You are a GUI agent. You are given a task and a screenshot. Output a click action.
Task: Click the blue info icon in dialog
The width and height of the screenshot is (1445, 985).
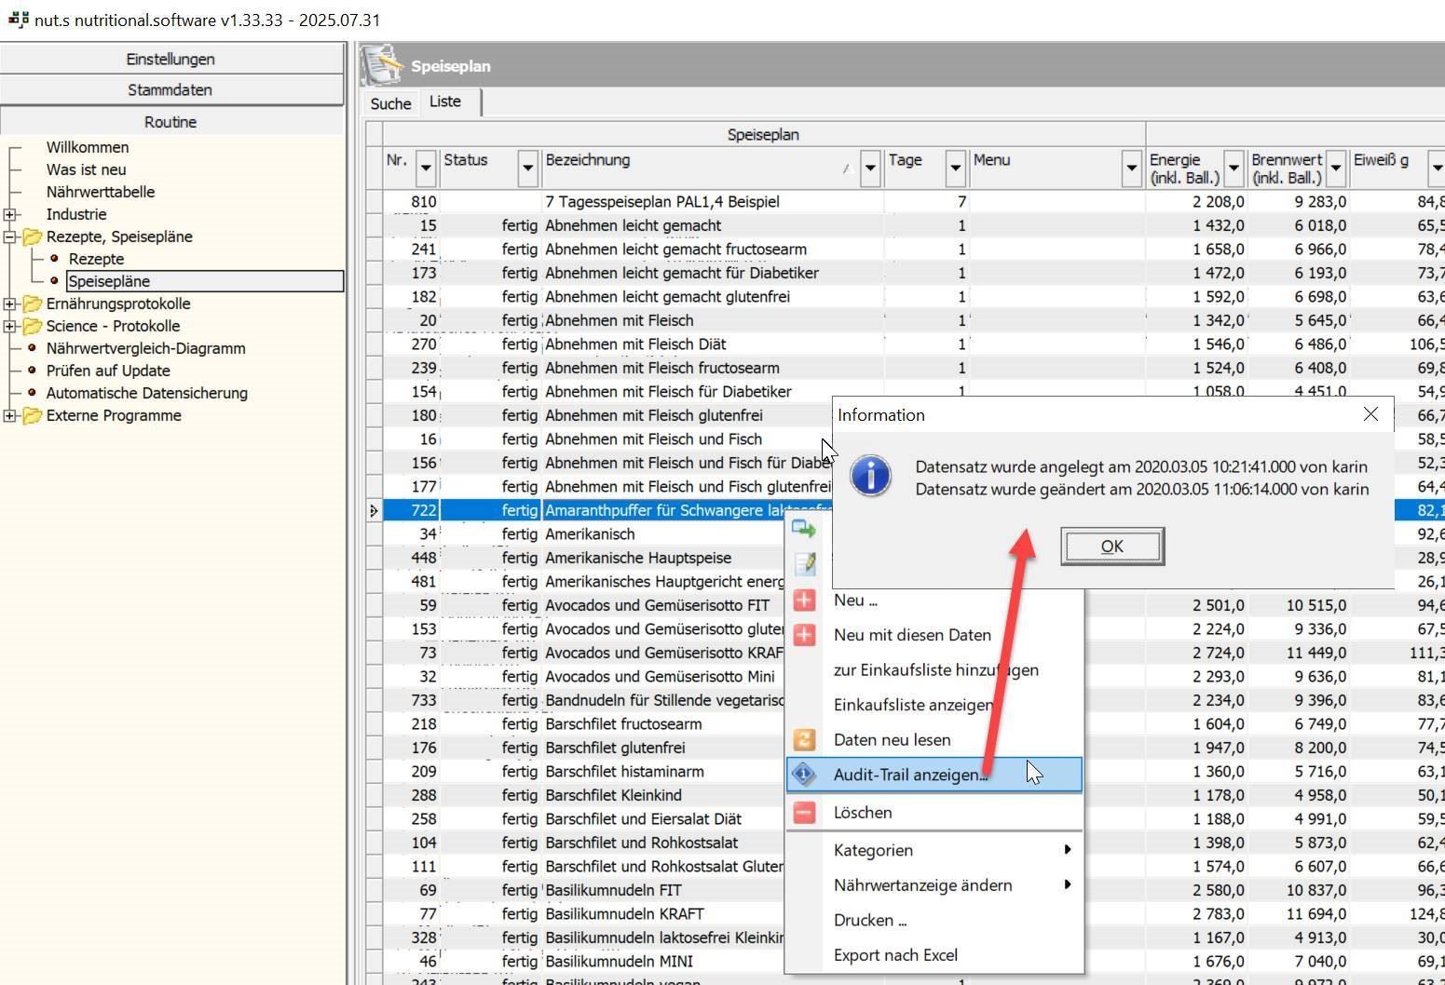[x=870, y=477]
